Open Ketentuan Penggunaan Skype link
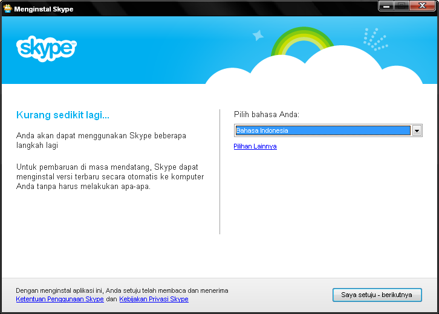This screenshot has width=439, height=314. coord(60,299)
